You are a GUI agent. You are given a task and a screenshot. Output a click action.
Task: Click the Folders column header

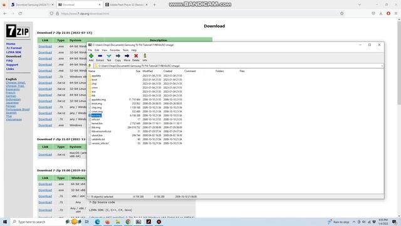(x=219, y=71)
